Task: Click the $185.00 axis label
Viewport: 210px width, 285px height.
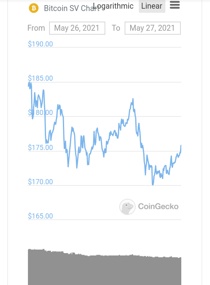Action: 40,78
